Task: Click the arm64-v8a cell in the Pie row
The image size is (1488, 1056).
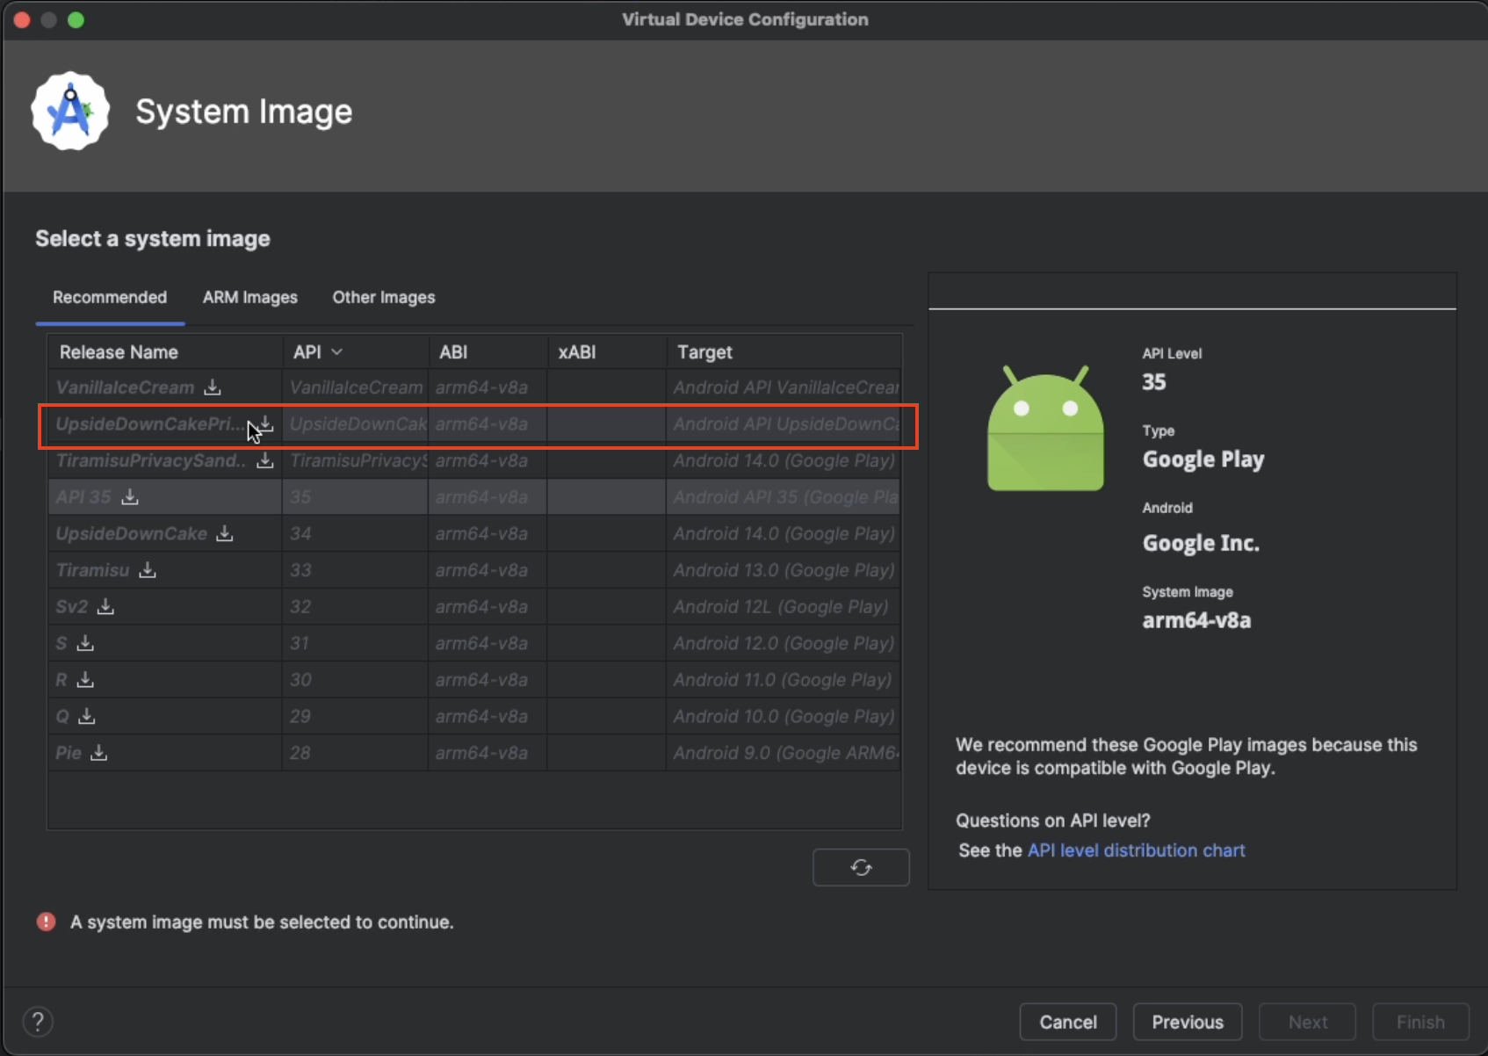Action: pos(488,753)
